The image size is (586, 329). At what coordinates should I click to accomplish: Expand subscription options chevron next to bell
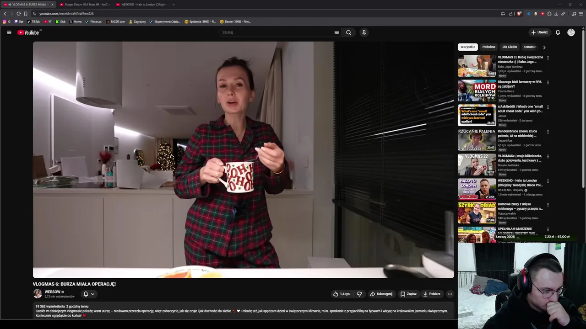[92, 294]
